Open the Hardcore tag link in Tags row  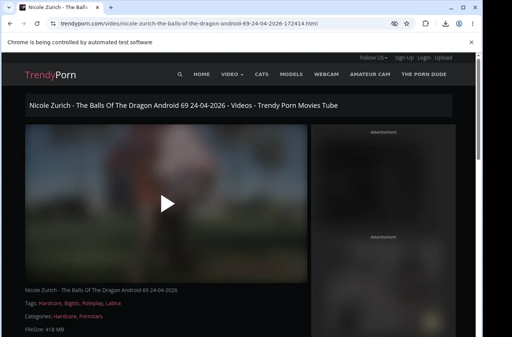pos(50,303)
